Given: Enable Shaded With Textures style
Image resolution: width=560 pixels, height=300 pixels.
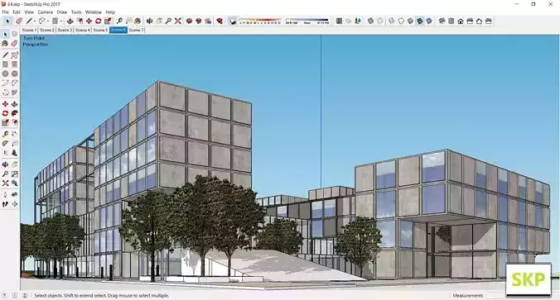Looking at the screenshot, I should [x=420, y=21].
